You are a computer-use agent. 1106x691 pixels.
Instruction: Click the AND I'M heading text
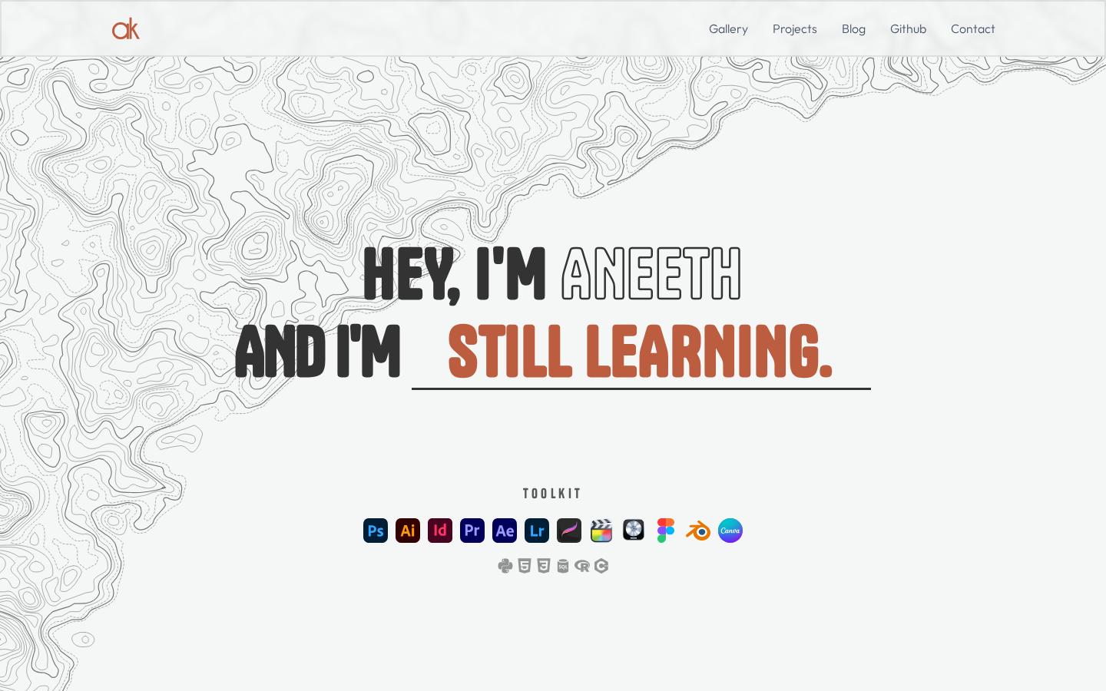(318, 352)
